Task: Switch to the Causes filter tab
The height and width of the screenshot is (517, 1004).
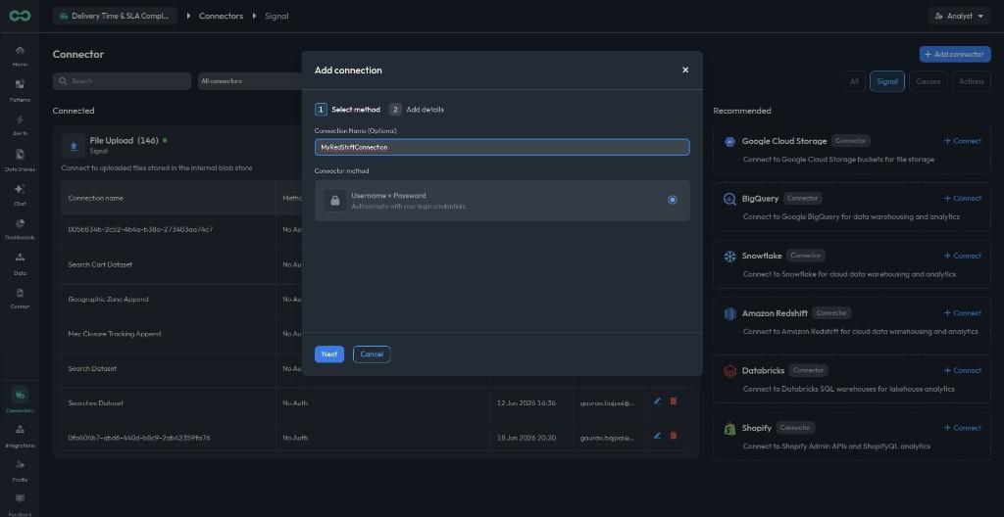Action: click(928, 81)
